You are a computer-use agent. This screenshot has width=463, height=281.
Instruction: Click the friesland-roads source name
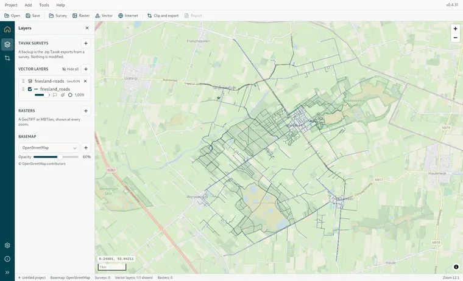pyautogui.click(x=49, y=81)
